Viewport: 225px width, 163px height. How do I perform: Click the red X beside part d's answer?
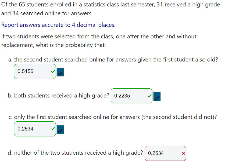[183, 153]
